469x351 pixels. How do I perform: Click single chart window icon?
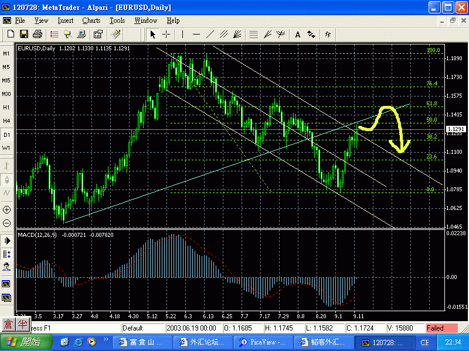point(6,284)
